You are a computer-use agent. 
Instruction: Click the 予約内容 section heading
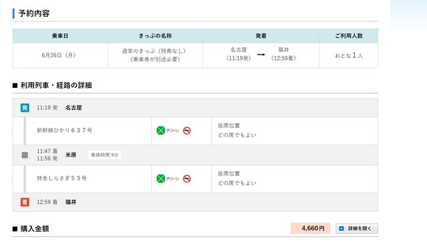pos(34,13)
